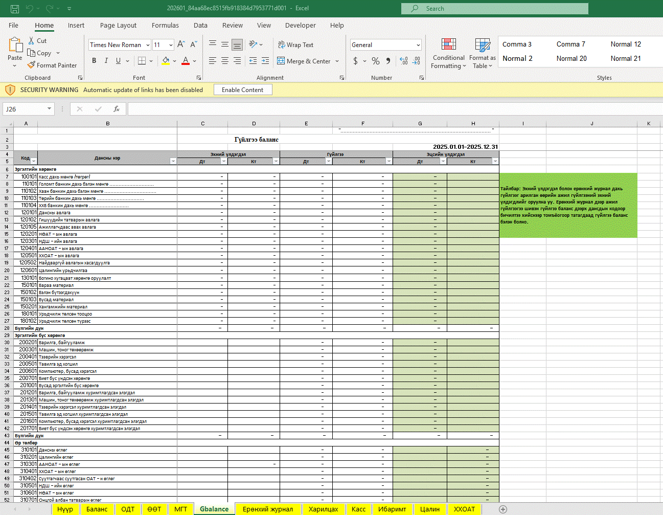
Task: Click the Save icon in title bar
Action: [15, 9]
